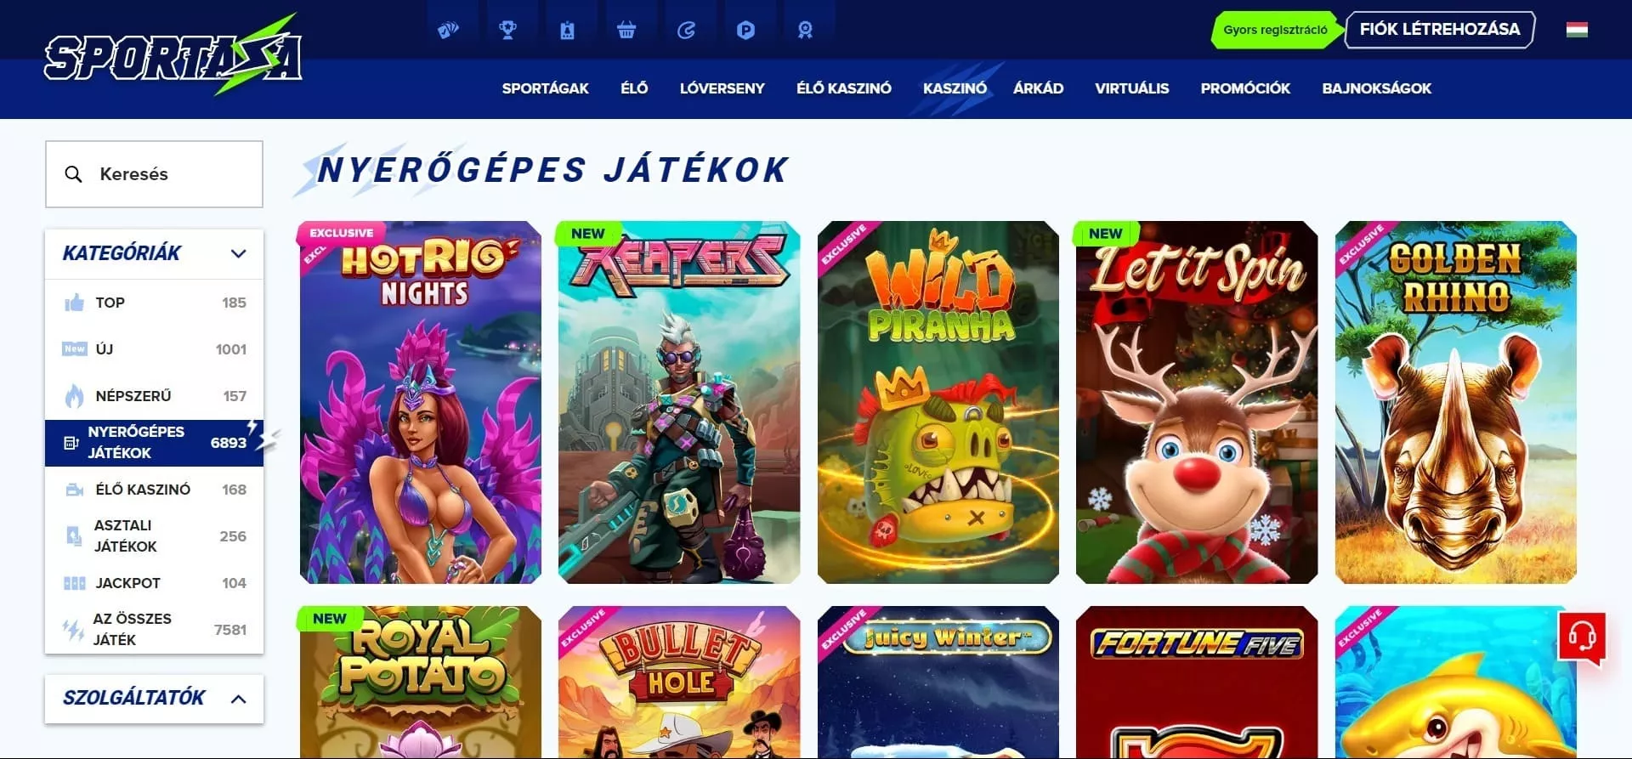This screenshot has width=1632, height=759.
Task: Click the hexagon P points icon
Action: pos(745,31)
